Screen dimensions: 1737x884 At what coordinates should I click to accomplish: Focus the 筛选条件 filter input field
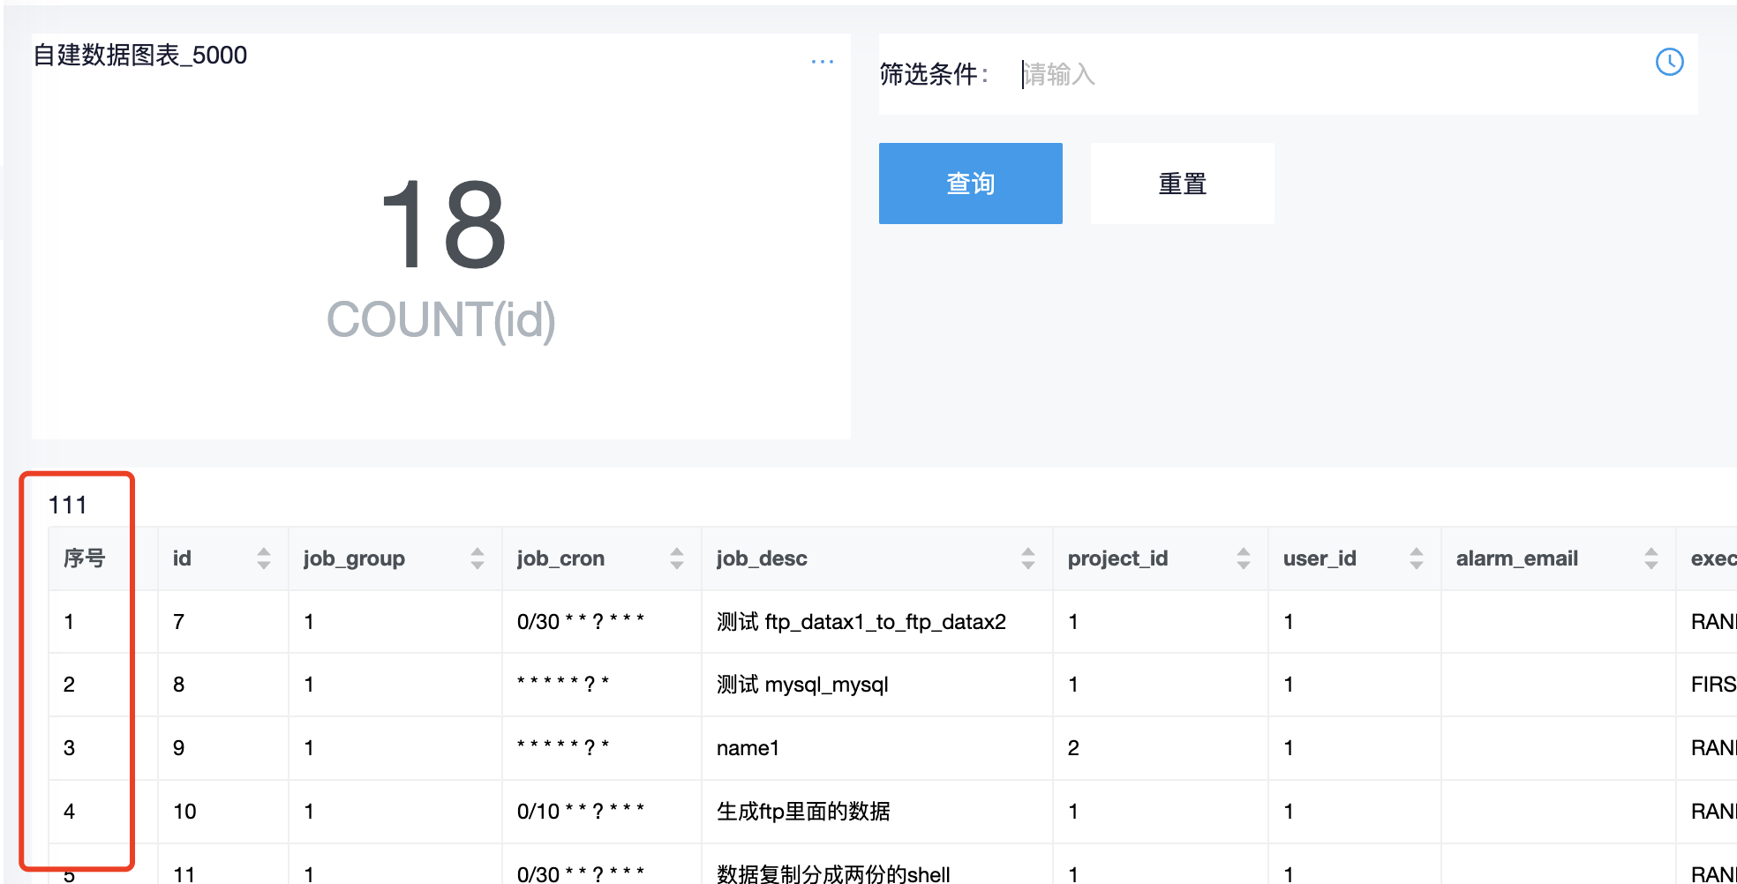click(1333, 74)
